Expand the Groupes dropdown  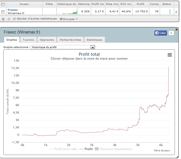click(x=69, y=19)
